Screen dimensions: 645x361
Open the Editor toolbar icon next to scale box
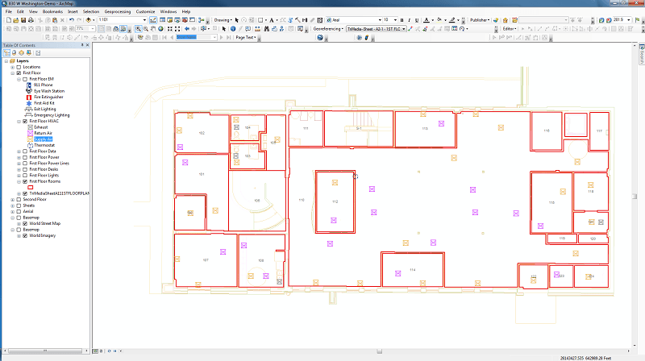pos(153,19)
